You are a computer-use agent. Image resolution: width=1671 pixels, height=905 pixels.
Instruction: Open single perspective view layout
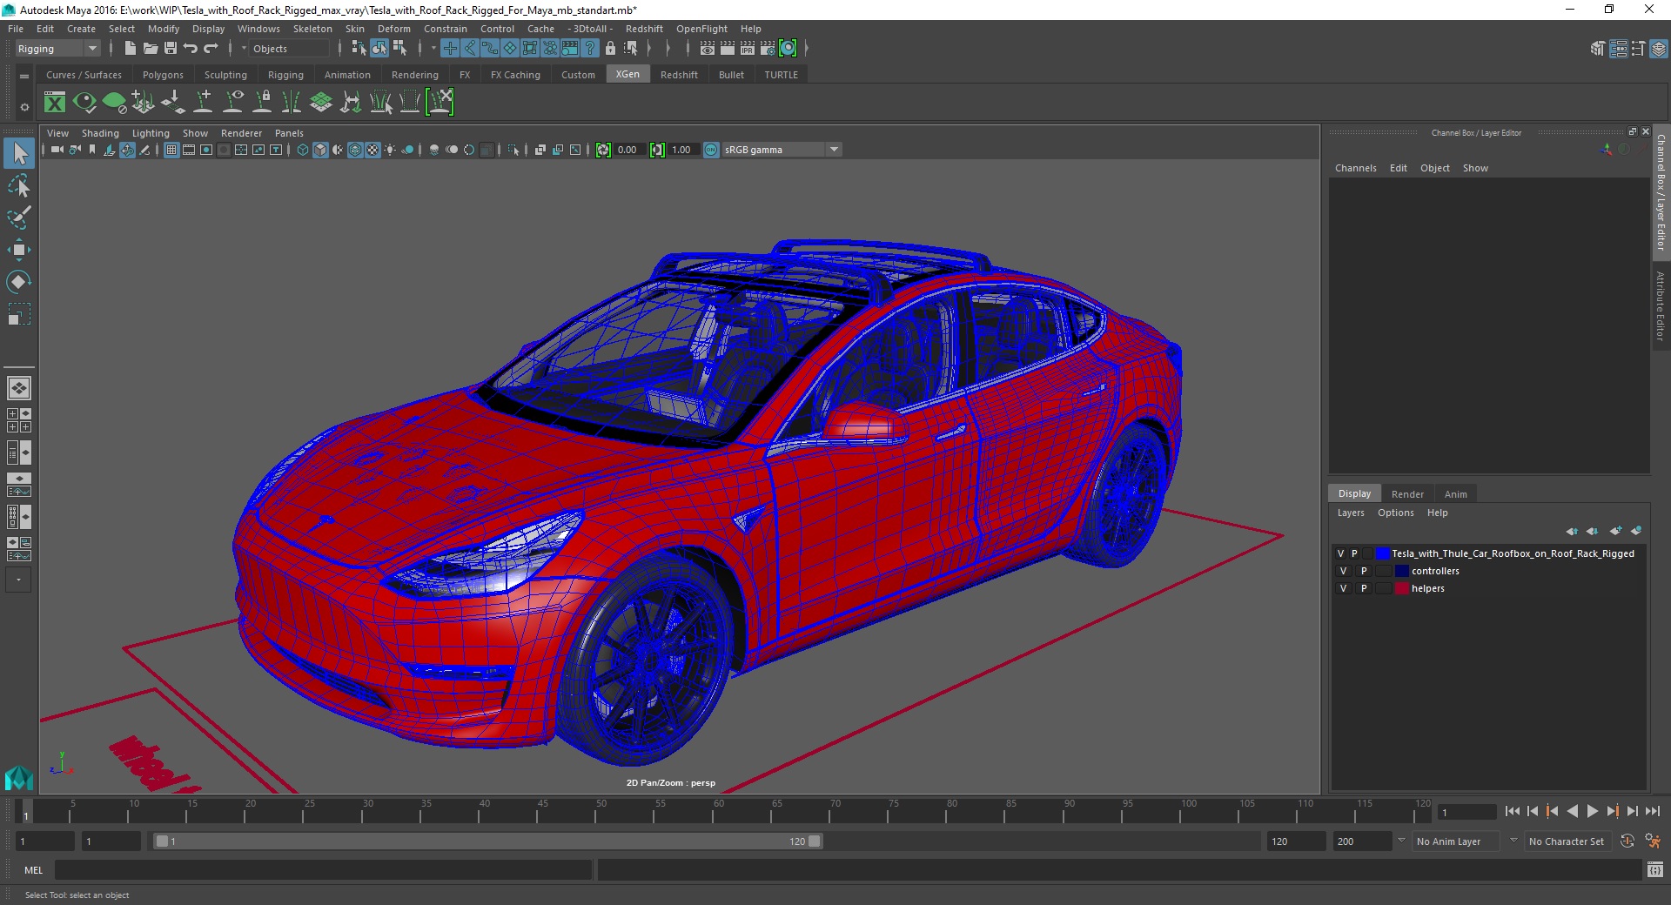(x=19, y=388)
